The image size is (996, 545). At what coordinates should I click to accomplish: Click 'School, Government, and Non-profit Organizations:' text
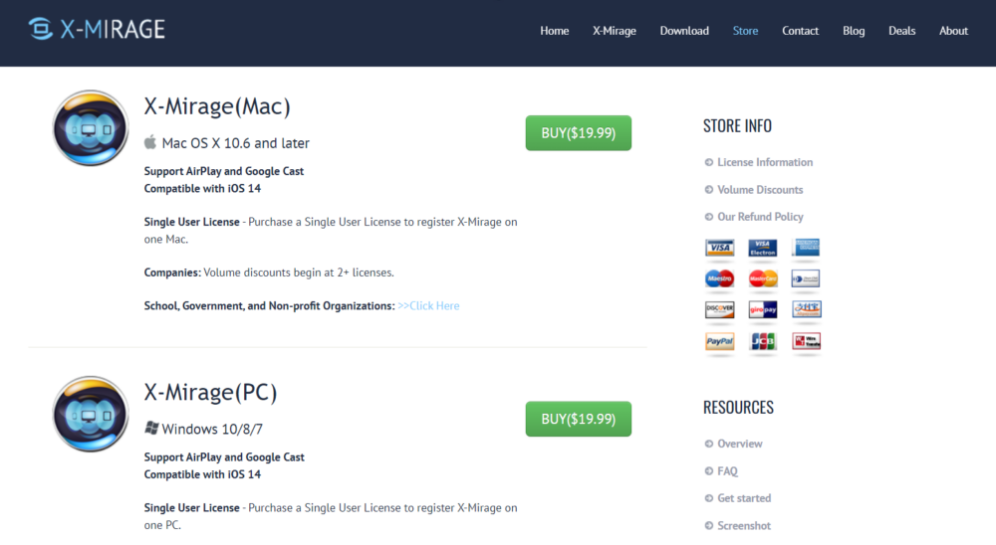point(269,305)
